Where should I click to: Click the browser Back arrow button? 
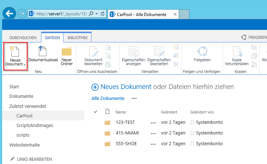(9, 13)
